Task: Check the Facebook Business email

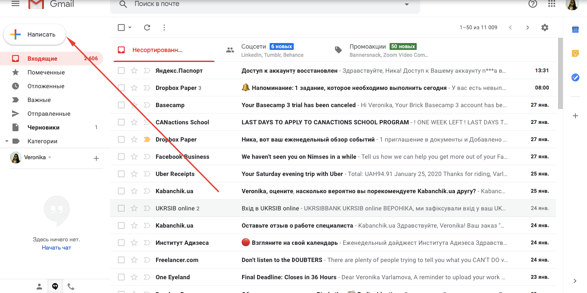Action: coord(121,157)
